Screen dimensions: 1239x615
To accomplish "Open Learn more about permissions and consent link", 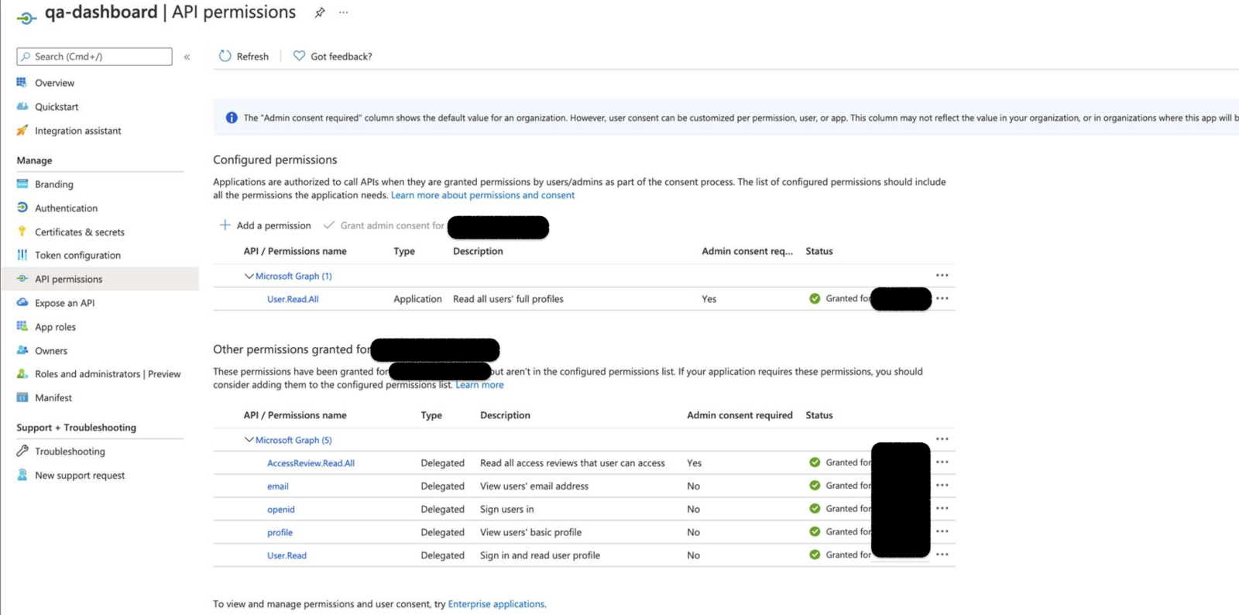I will (482, 195).
